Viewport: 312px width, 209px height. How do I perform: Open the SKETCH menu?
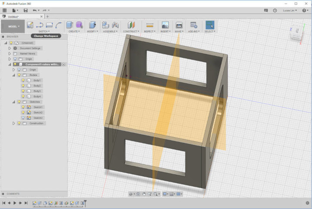(x=44, y=31)
